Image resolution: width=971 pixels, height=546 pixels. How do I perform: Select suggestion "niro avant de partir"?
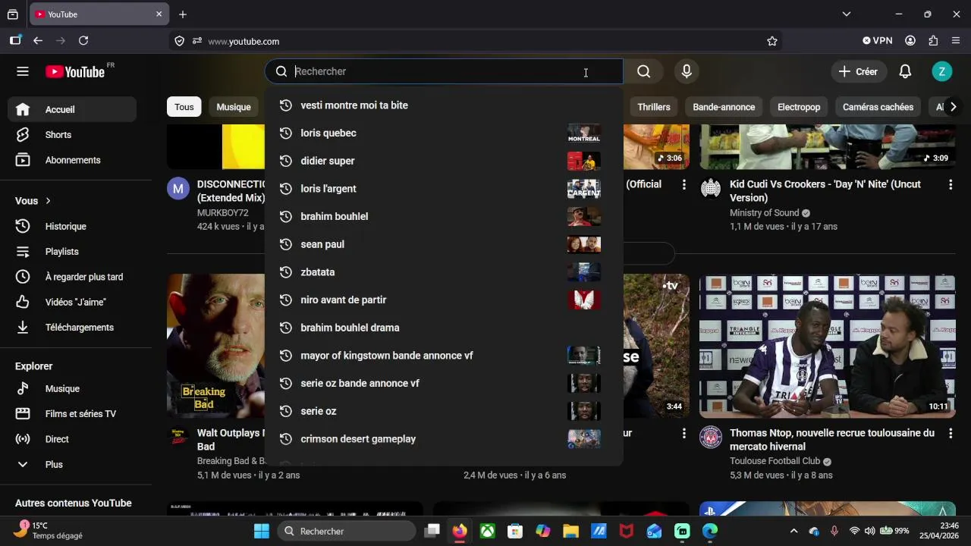coord(444,300)
